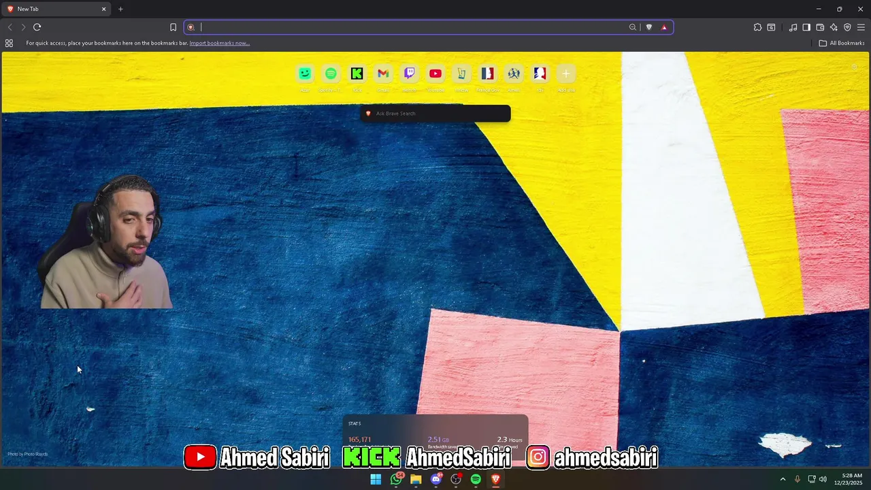Viewport: 871px width, 490px height.
Task: Open the shortcut tile left of France Gov
Action: (x=461, y=73)
